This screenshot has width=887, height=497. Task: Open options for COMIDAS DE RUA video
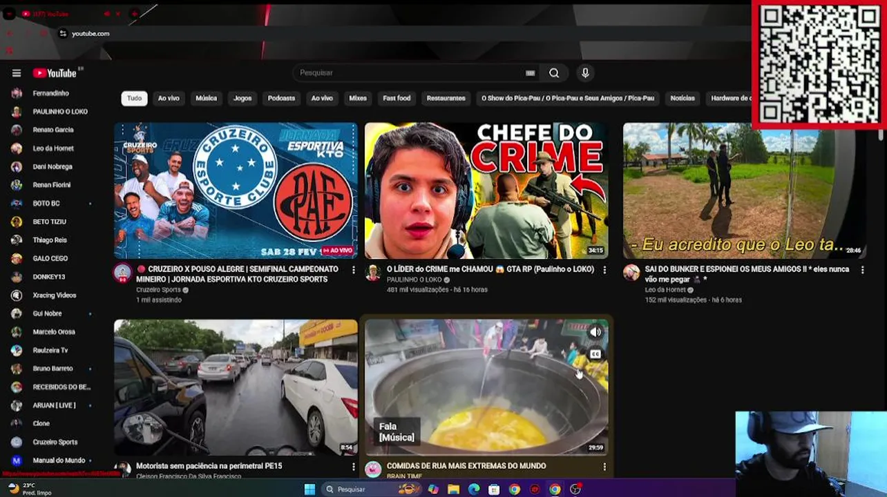(x=604, y=467)
